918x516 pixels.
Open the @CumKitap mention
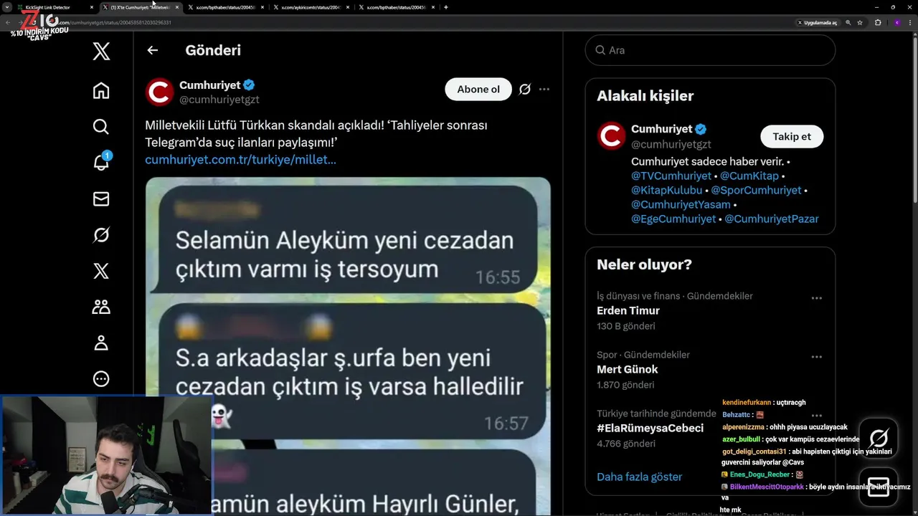(x=749, y=176)
